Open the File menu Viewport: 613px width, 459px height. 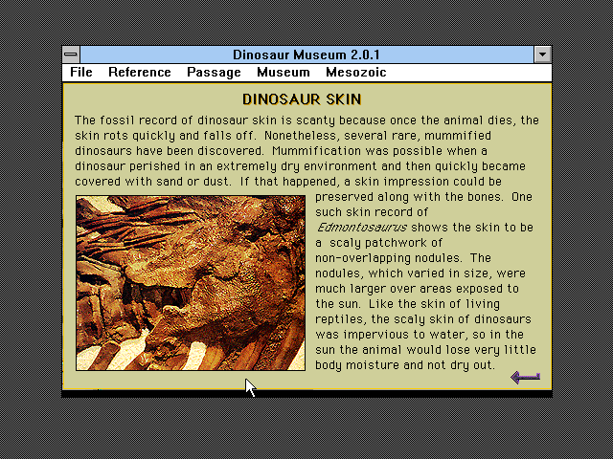(81, 73)
